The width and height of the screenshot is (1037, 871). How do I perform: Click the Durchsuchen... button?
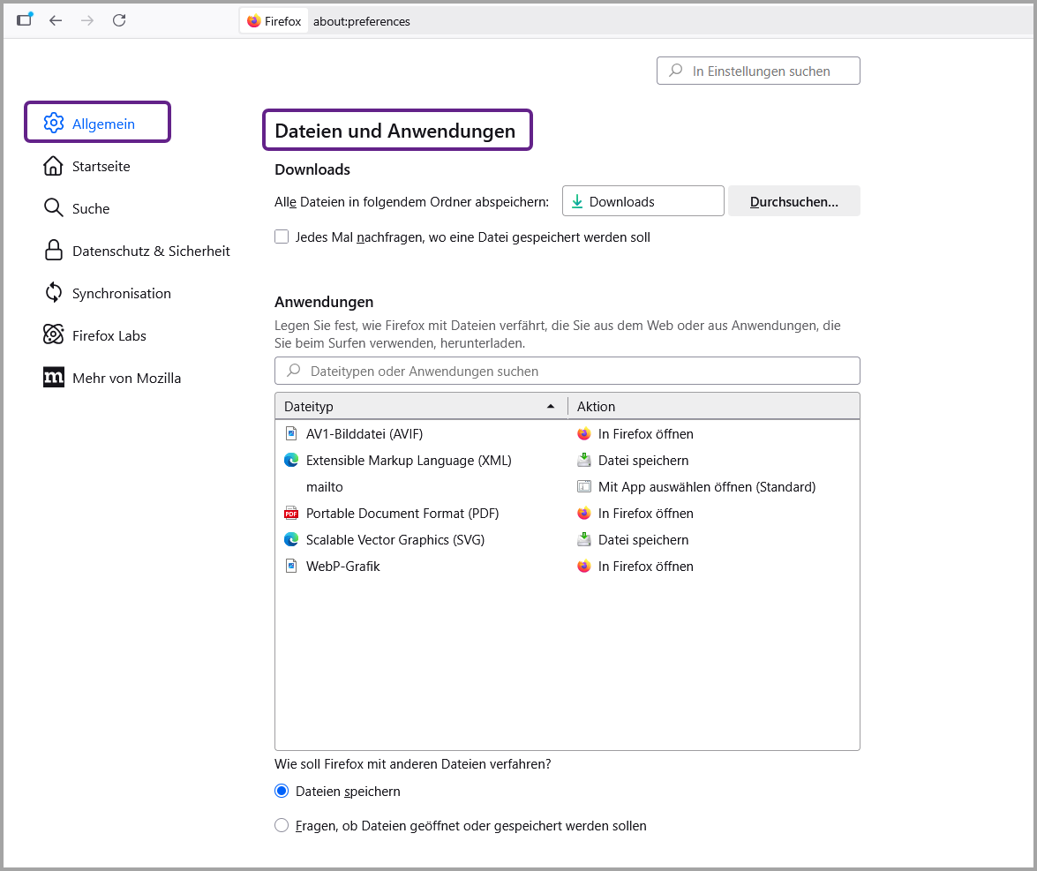coord(793,201)
